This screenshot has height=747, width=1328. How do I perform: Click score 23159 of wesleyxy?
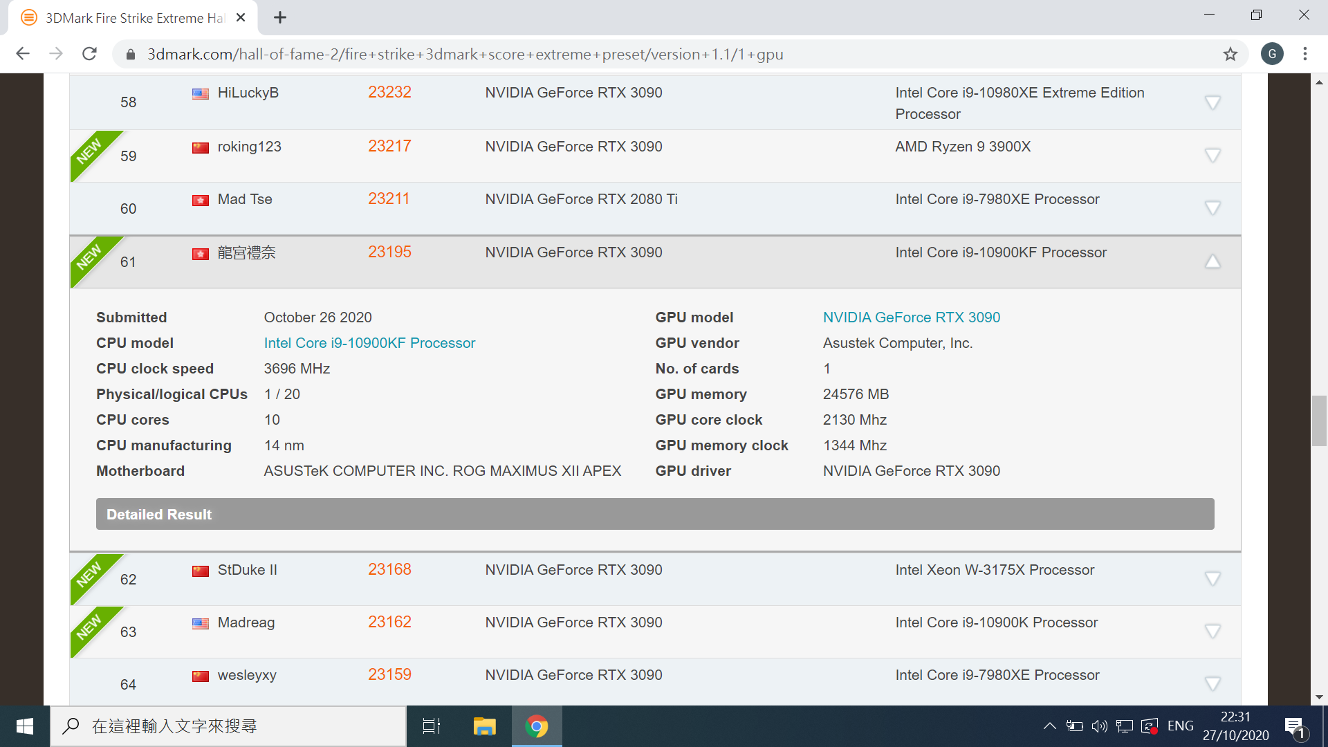[x=389, y=674]
